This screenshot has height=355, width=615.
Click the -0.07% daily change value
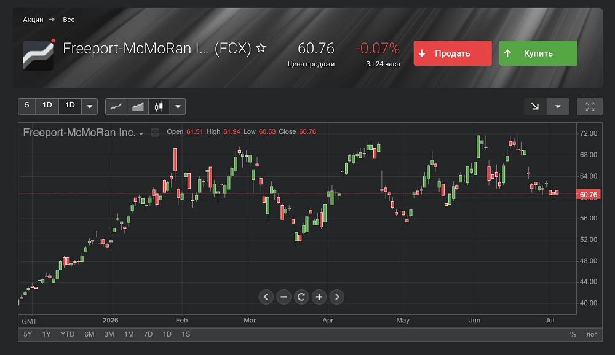click(x=378, y=49)
